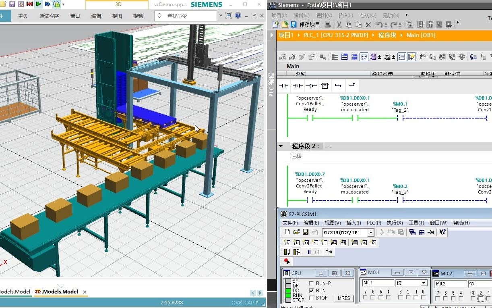Open the 视图 ribbon tab in simulator
Screen dimensions: 492x308
pyautogui.click(x=117, y=16)
